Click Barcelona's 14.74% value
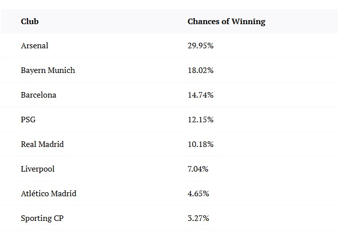The height and width of the screenshot is (235, 338). pyautogui.click(x=200, y=95)
